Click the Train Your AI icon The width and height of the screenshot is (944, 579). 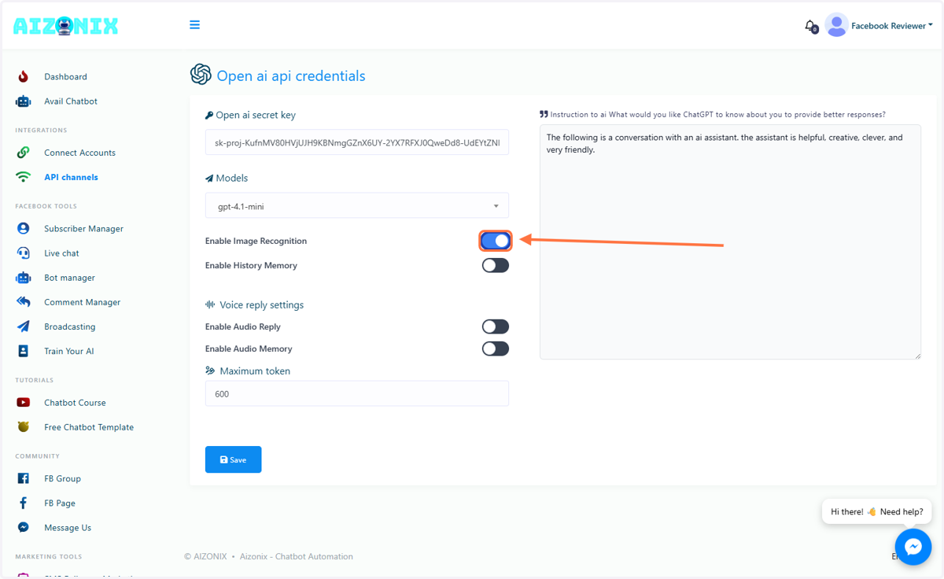(24, 351)
